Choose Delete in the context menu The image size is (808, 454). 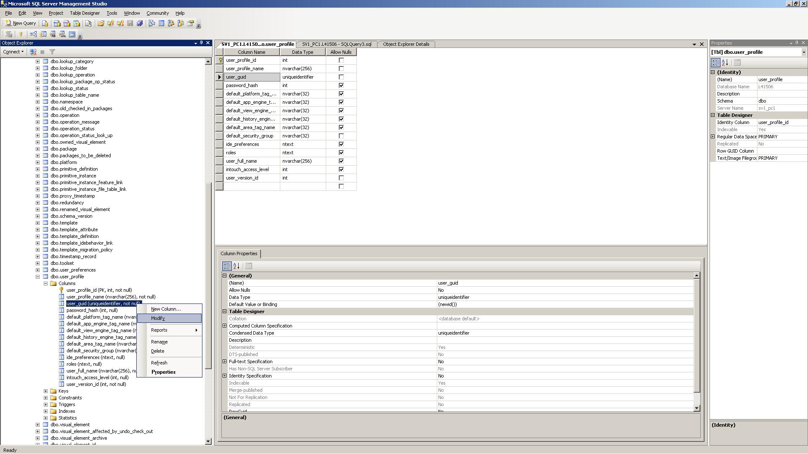(x=170, y=351)
